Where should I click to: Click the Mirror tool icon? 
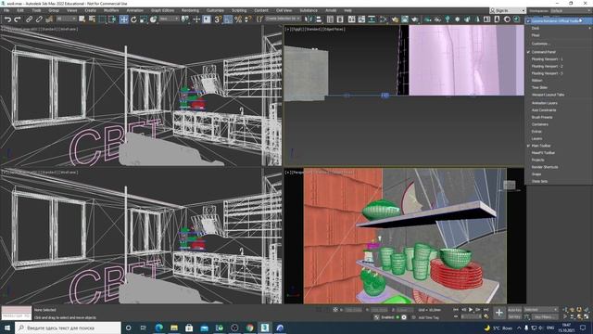(309, 19)
